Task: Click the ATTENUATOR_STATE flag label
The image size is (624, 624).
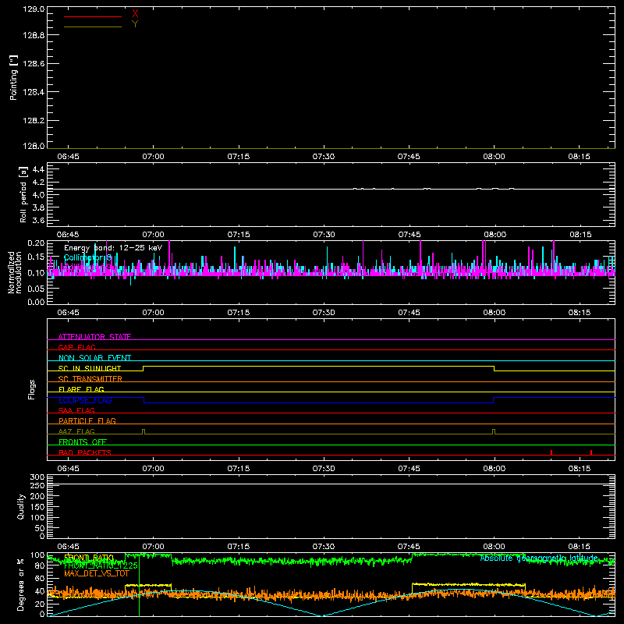Action: tap(94, 337)
